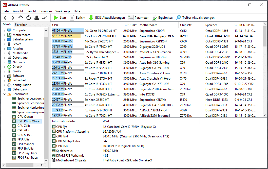The width and height of the screenshot is (268, 169).
Task: Open Speicher Kopierdurchsatz benchmark
Action: (28, 108)
